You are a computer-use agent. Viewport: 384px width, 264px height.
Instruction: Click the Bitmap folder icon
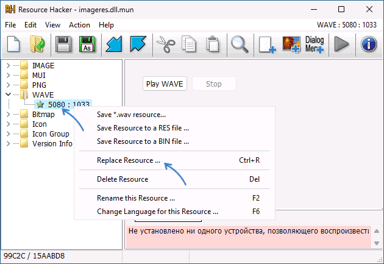[24, 115]
